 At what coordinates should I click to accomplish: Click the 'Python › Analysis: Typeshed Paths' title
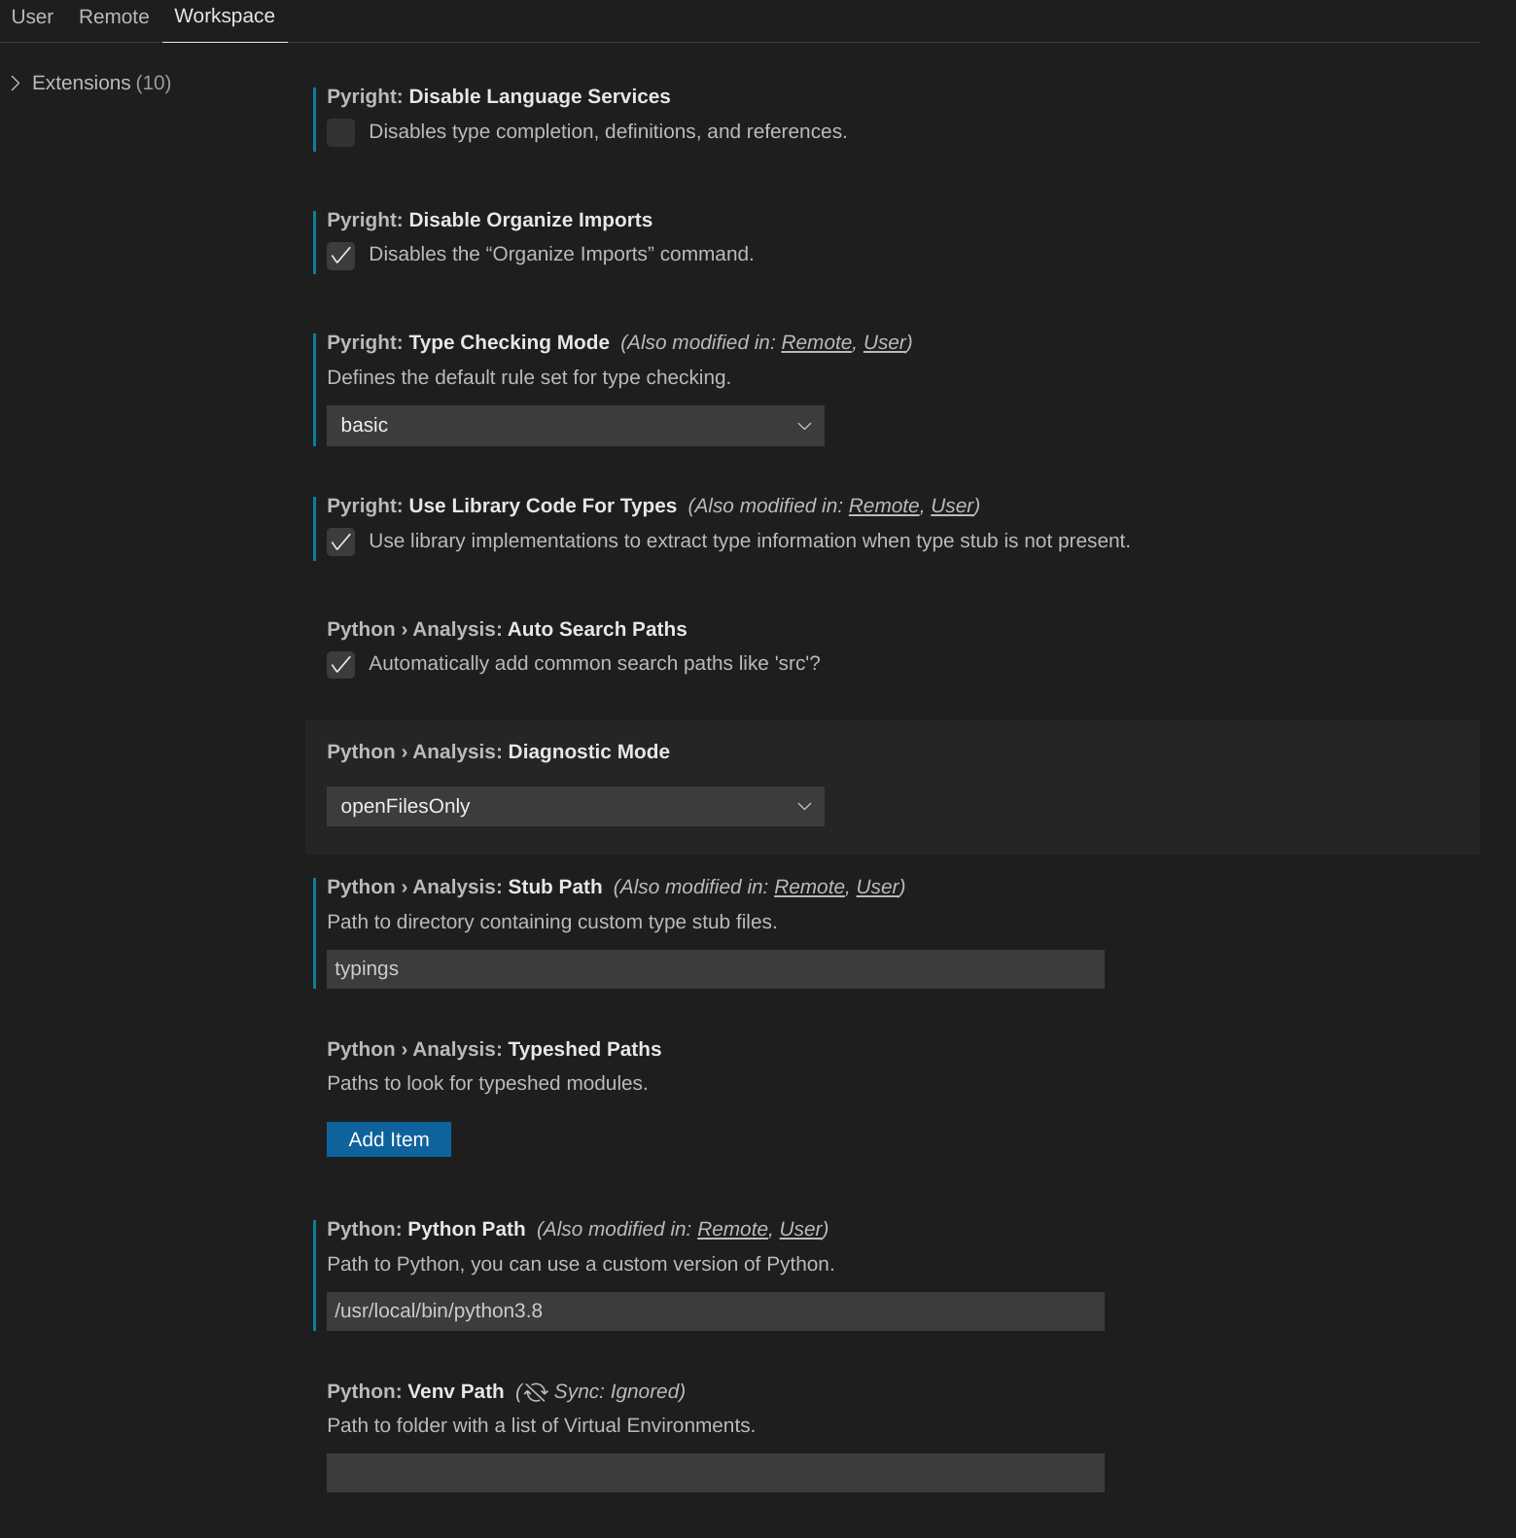tap(494, 1049)
